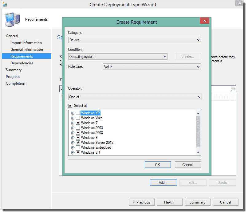Check the Windows Vista checkbox
This screenshot has width=248, height=214.
tap(77, 118)
